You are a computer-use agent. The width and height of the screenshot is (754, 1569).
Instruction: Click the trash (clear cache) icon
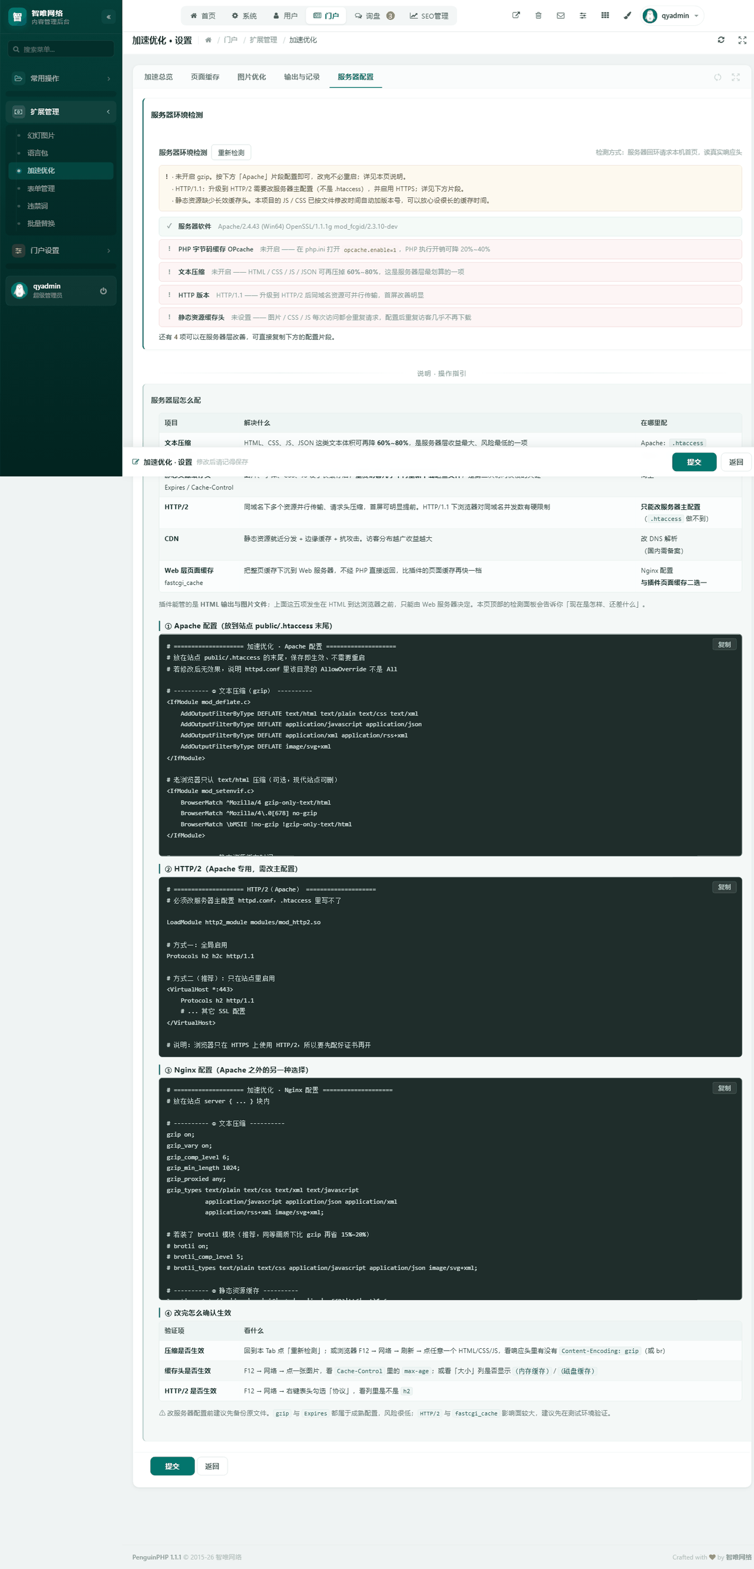point(538,16)
